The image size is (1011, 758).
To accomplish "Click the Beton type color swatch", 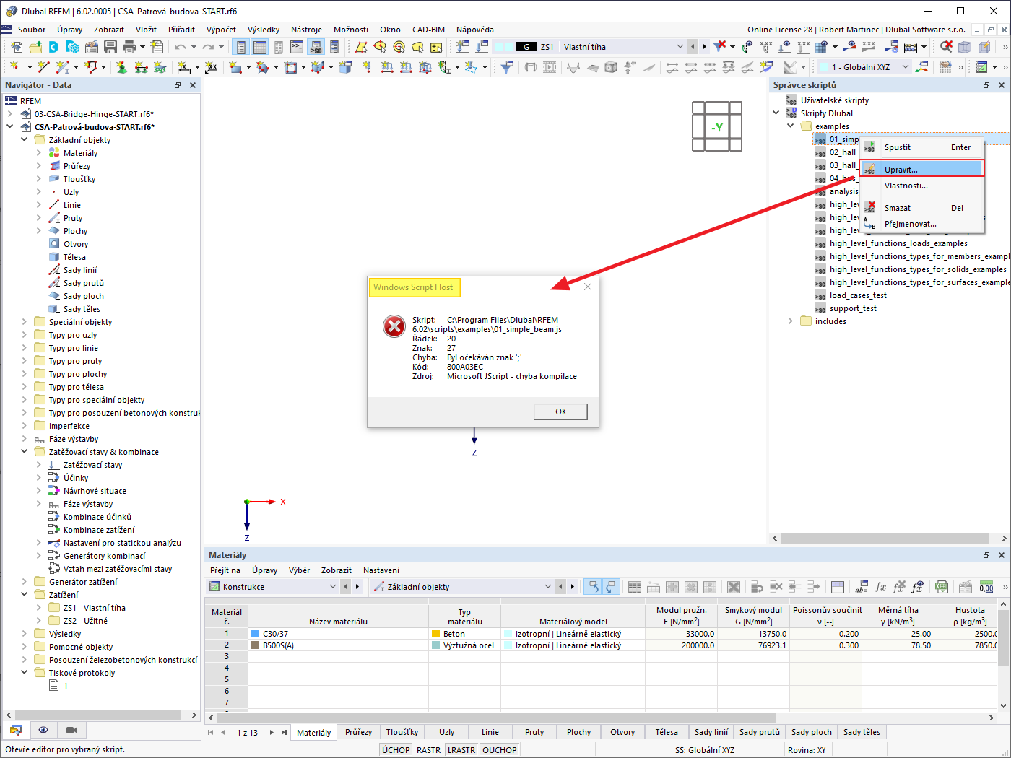I will pos(435,634).
